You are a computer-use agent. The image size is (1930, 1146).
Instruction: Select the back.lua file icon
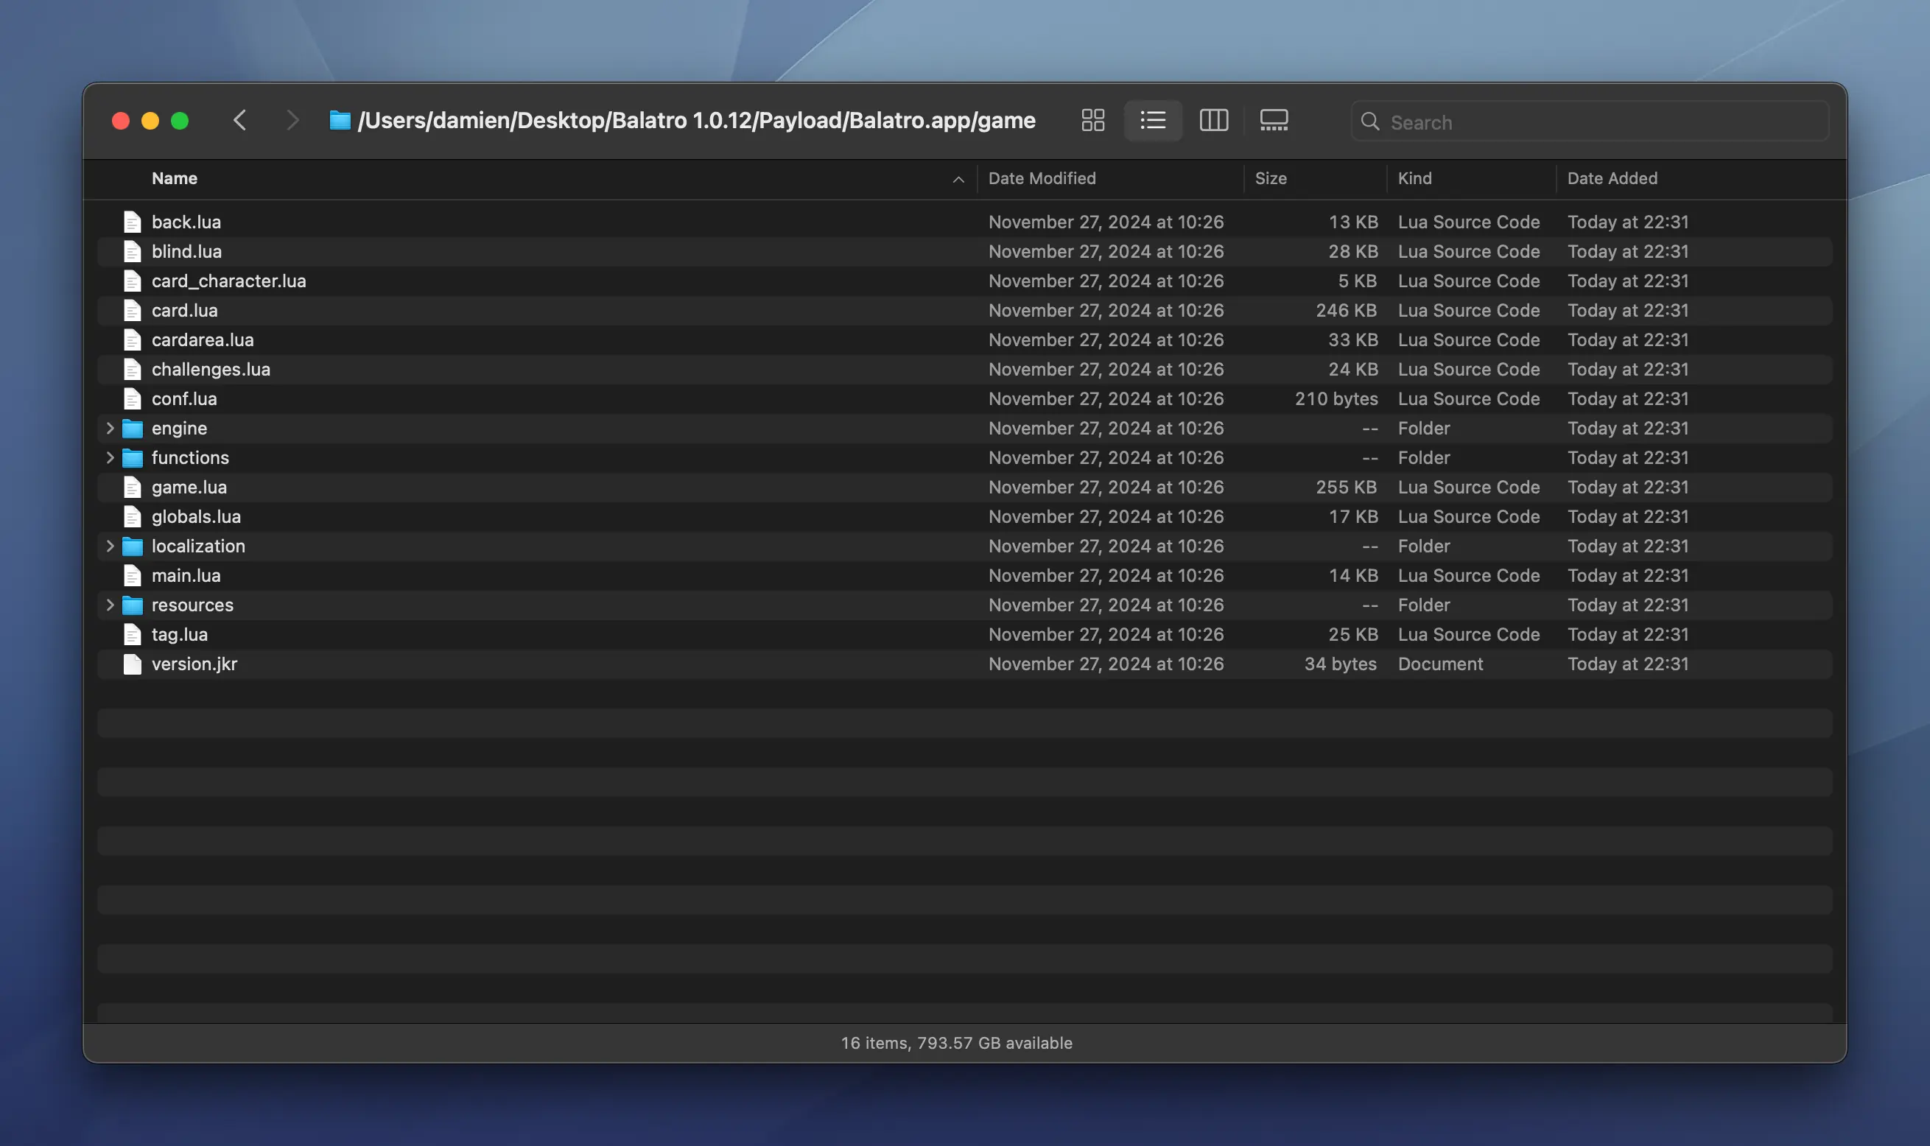pyautogui.click(x=132, y=222)
